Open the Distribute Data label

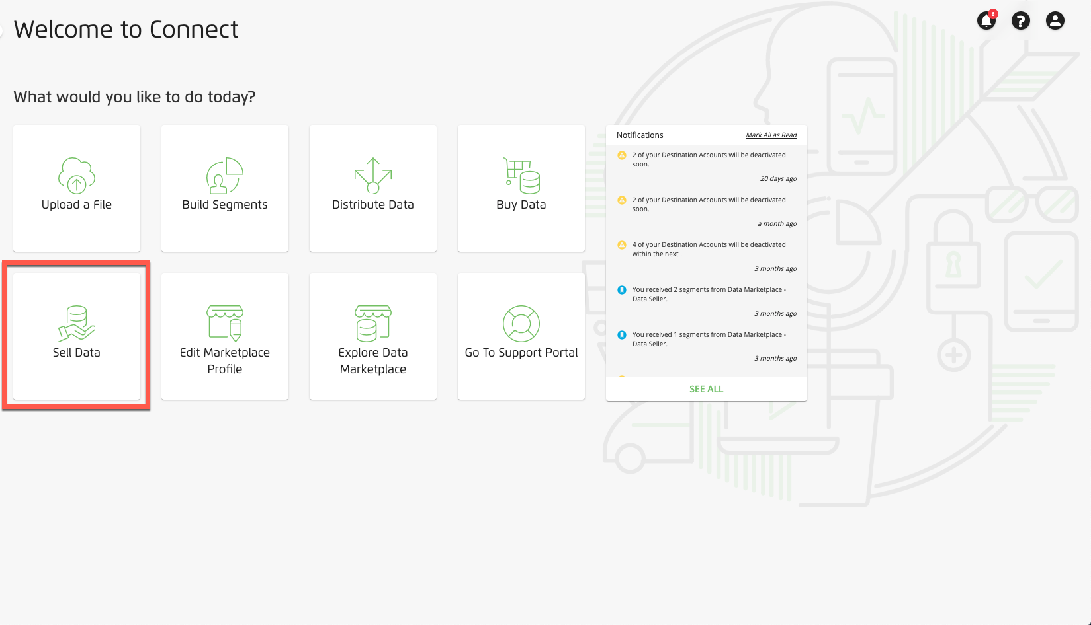pos(373,205)
